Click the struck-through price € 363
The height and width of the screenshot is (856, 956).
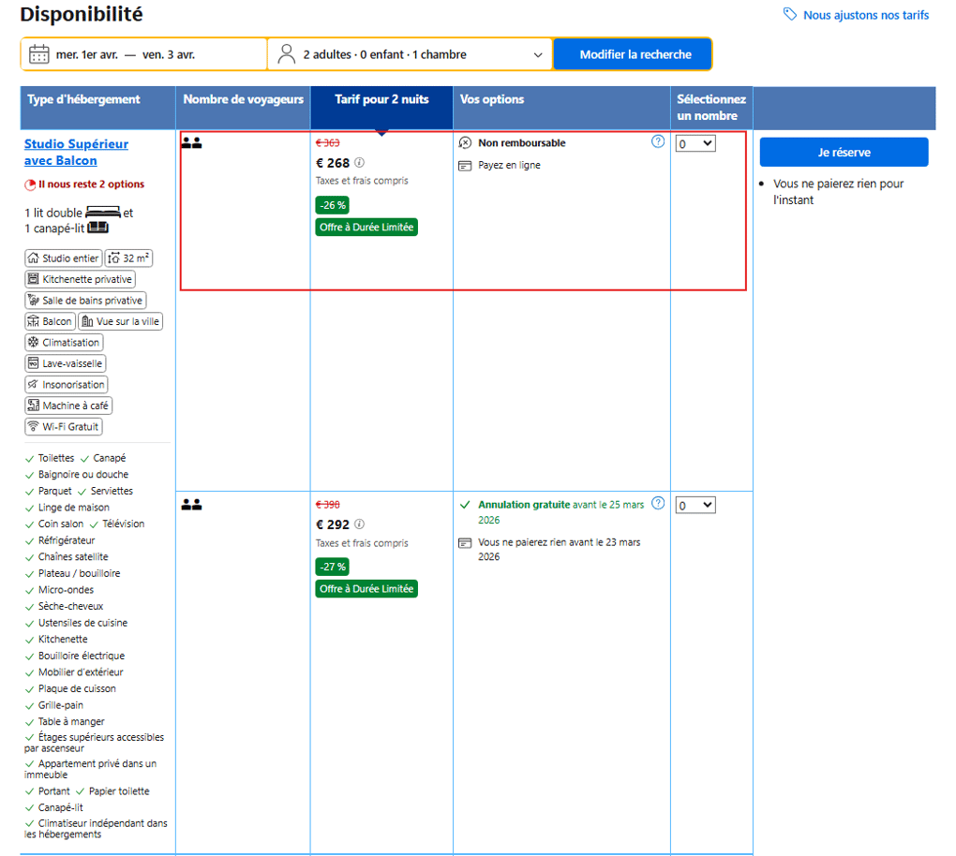click(327, 142)
